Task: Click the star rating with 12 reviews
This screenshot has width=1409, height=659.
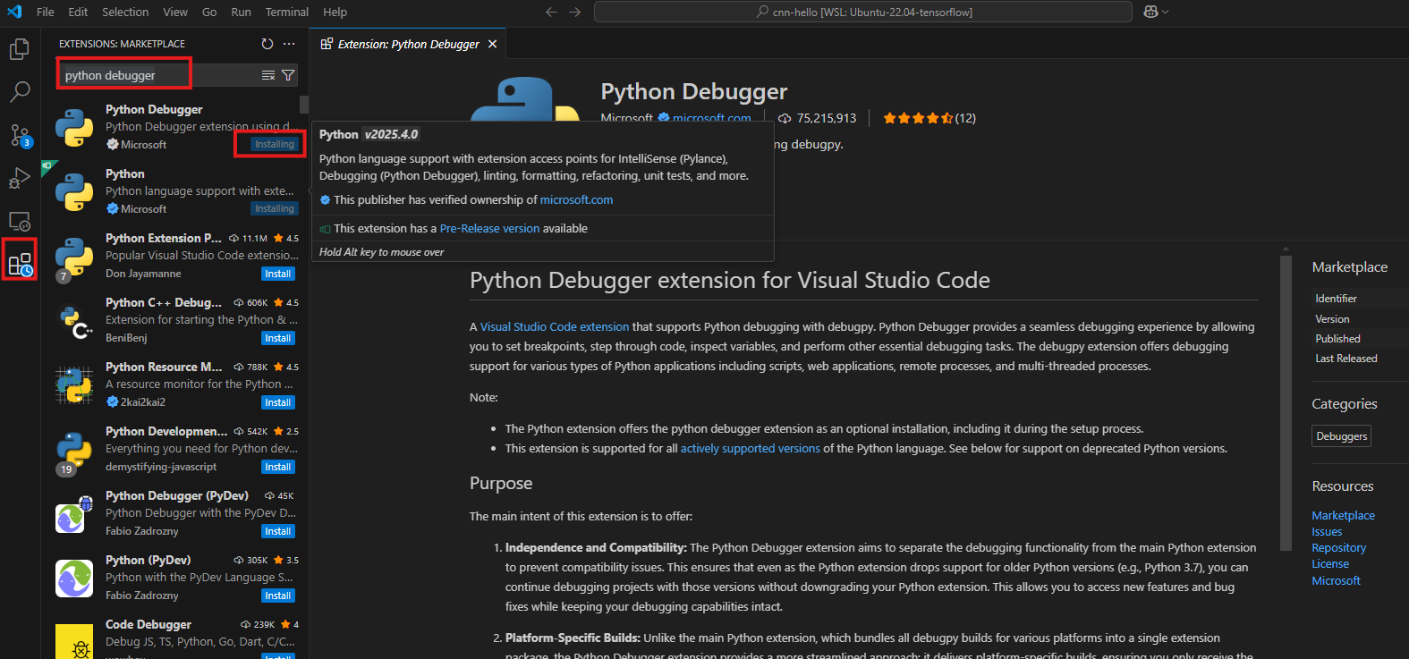Action: 929,118
